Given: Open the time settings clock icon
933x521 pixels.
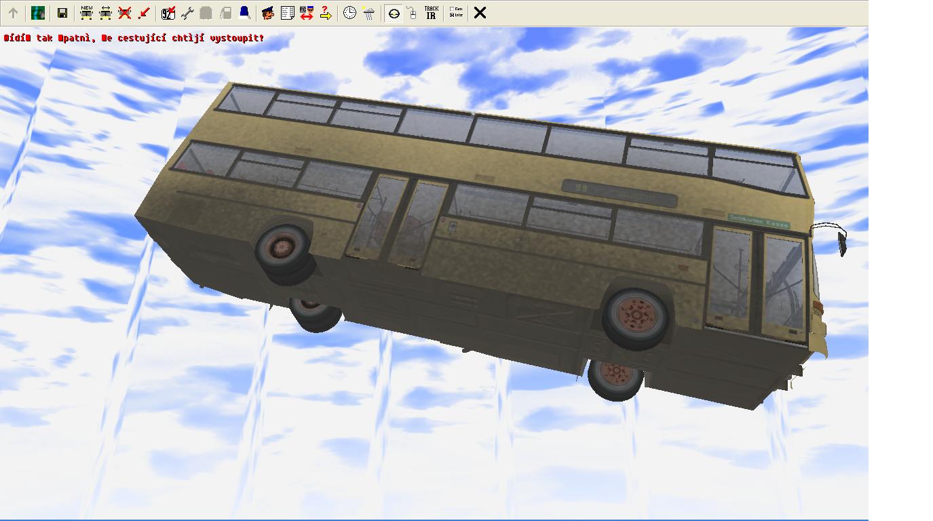Looking at the screenshot, I should click(x=349, y=13).
